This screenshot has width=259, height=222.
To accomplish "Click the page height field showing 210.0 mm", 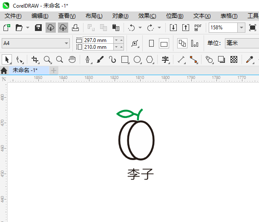I will pyautogui.click(x=98, y=47).
